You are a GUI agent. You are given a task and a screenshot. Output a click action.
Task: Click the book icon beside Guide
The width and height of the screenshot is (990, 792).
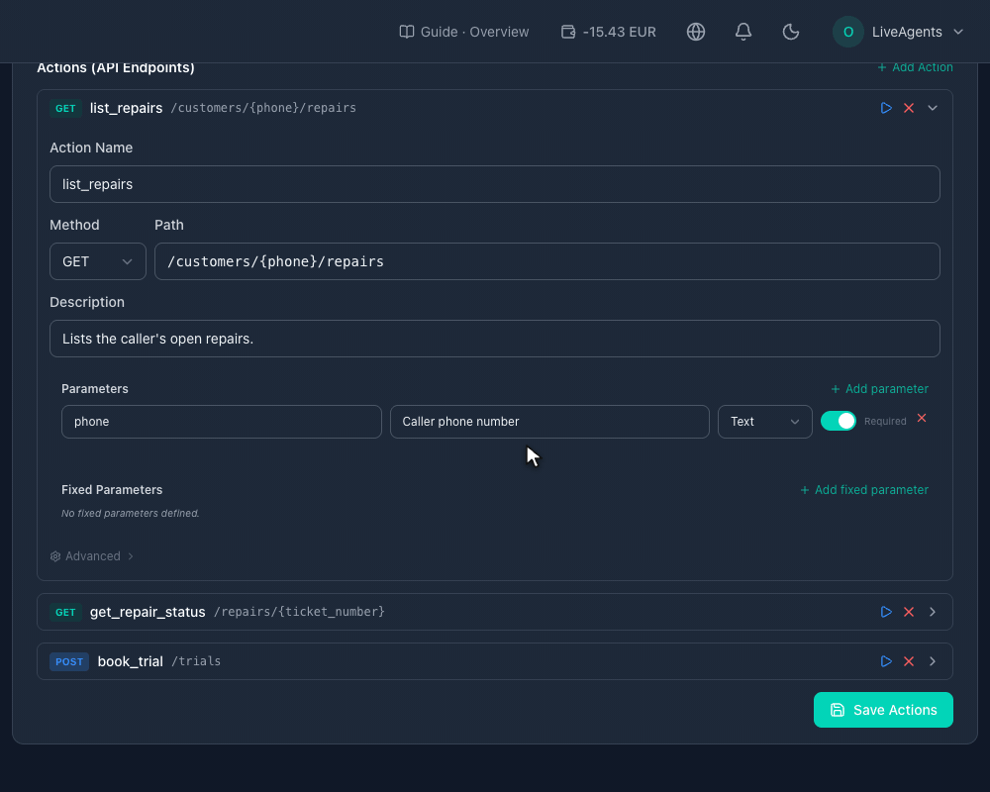(x=407, y=32)
